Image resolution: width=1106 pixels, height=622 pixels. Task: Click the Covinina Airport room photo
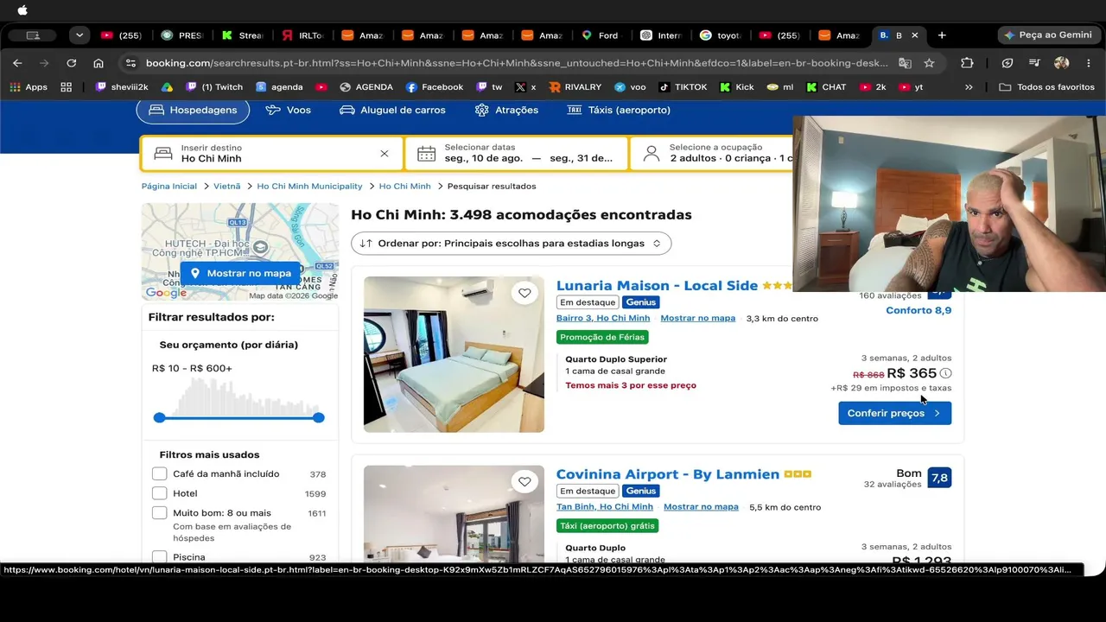click(x=454, y=515)
